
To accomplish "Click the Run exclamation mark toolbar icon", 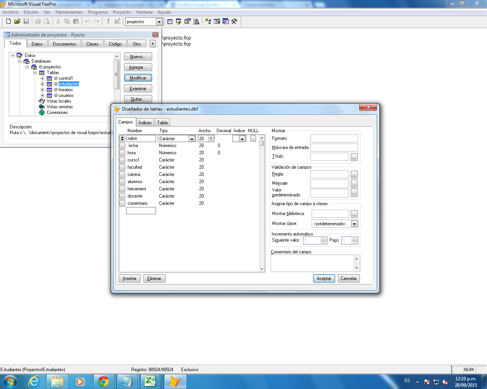I will 108,22.
